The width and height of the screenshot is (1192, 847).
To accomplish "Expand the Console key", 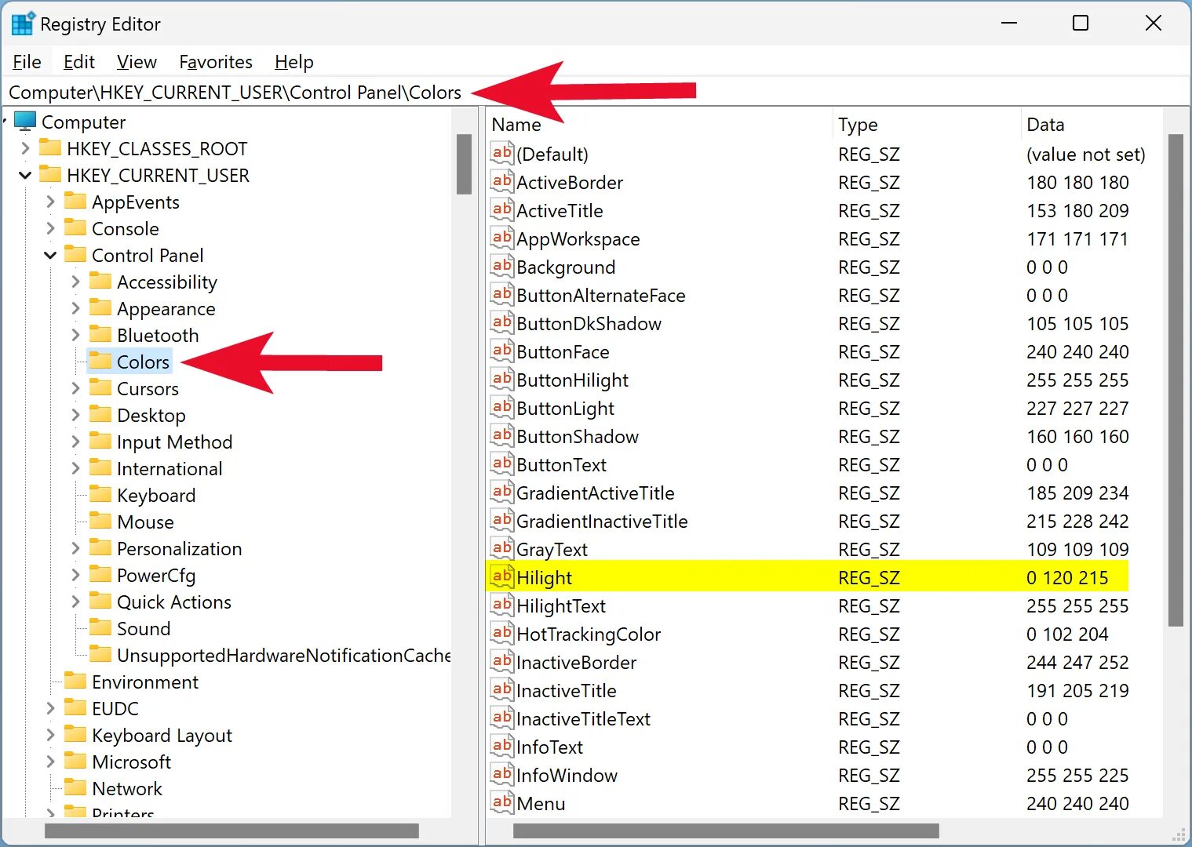I will (x=50, y=228).
